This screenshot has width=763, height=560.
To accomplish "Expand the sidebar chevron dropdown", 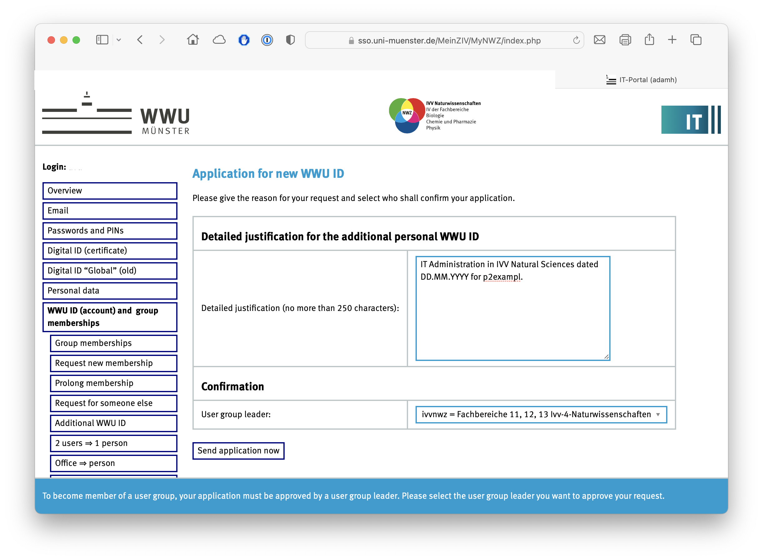I will tap(119, 40).
